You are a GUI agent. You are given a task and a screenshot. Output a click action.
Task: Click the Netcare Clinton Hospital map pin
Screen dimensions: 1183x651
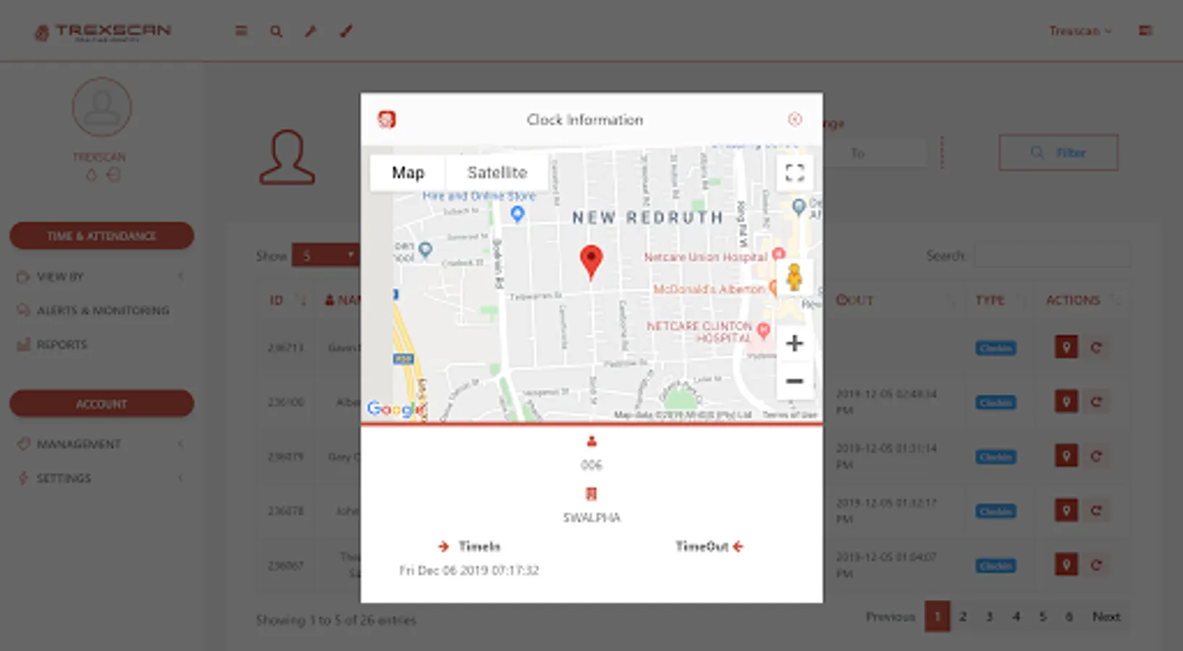pyautogui.click(x=763, y=331)
